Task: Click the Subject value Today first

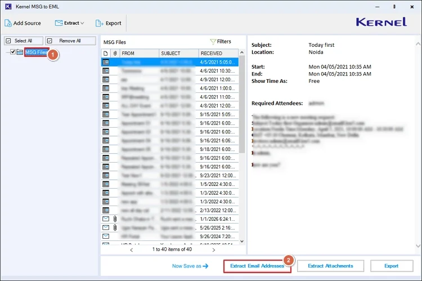Action: point(321,45)
